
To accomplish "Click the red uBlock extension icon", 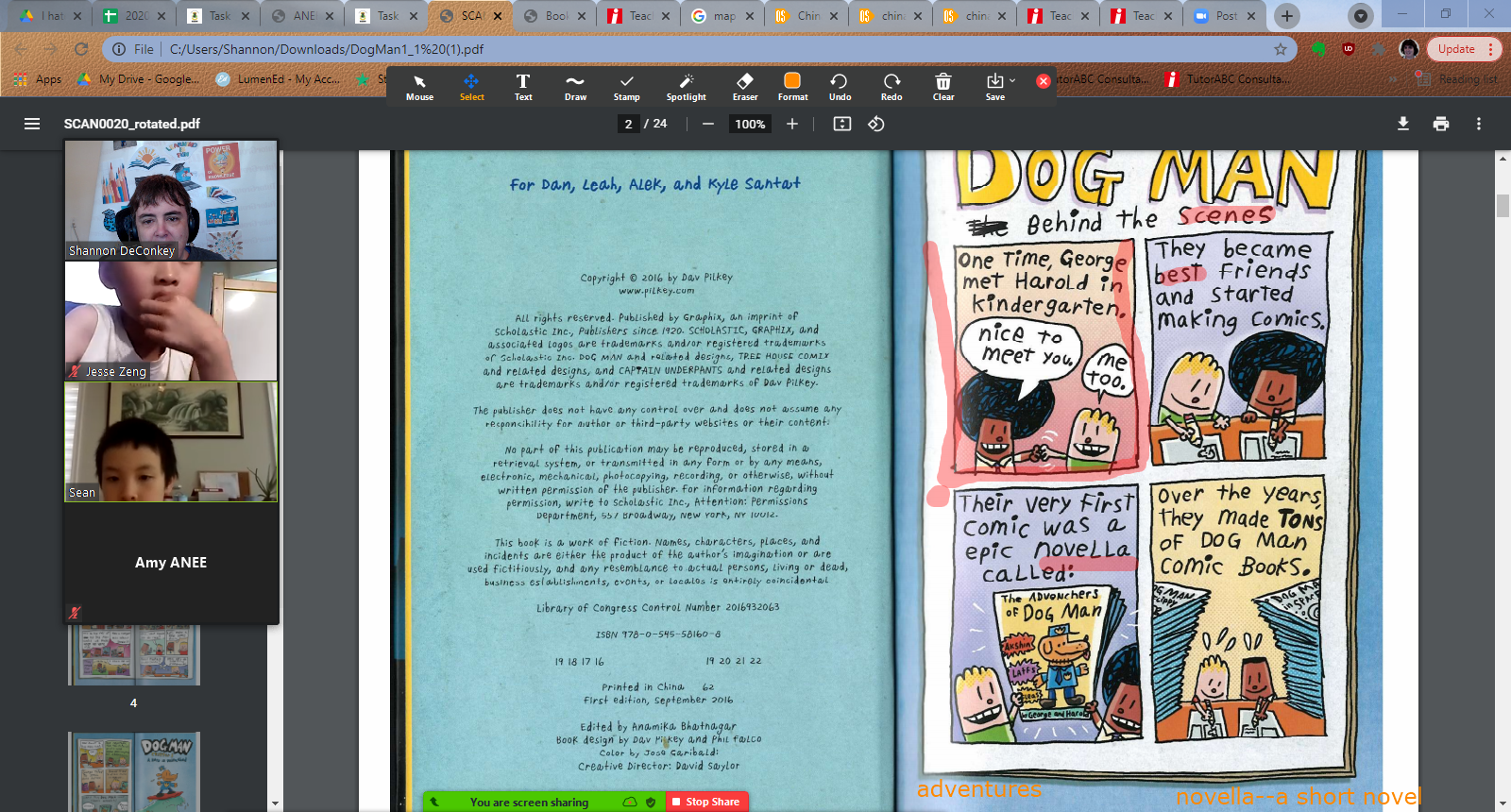I will pyautogui.click(x=1349, y=49).
